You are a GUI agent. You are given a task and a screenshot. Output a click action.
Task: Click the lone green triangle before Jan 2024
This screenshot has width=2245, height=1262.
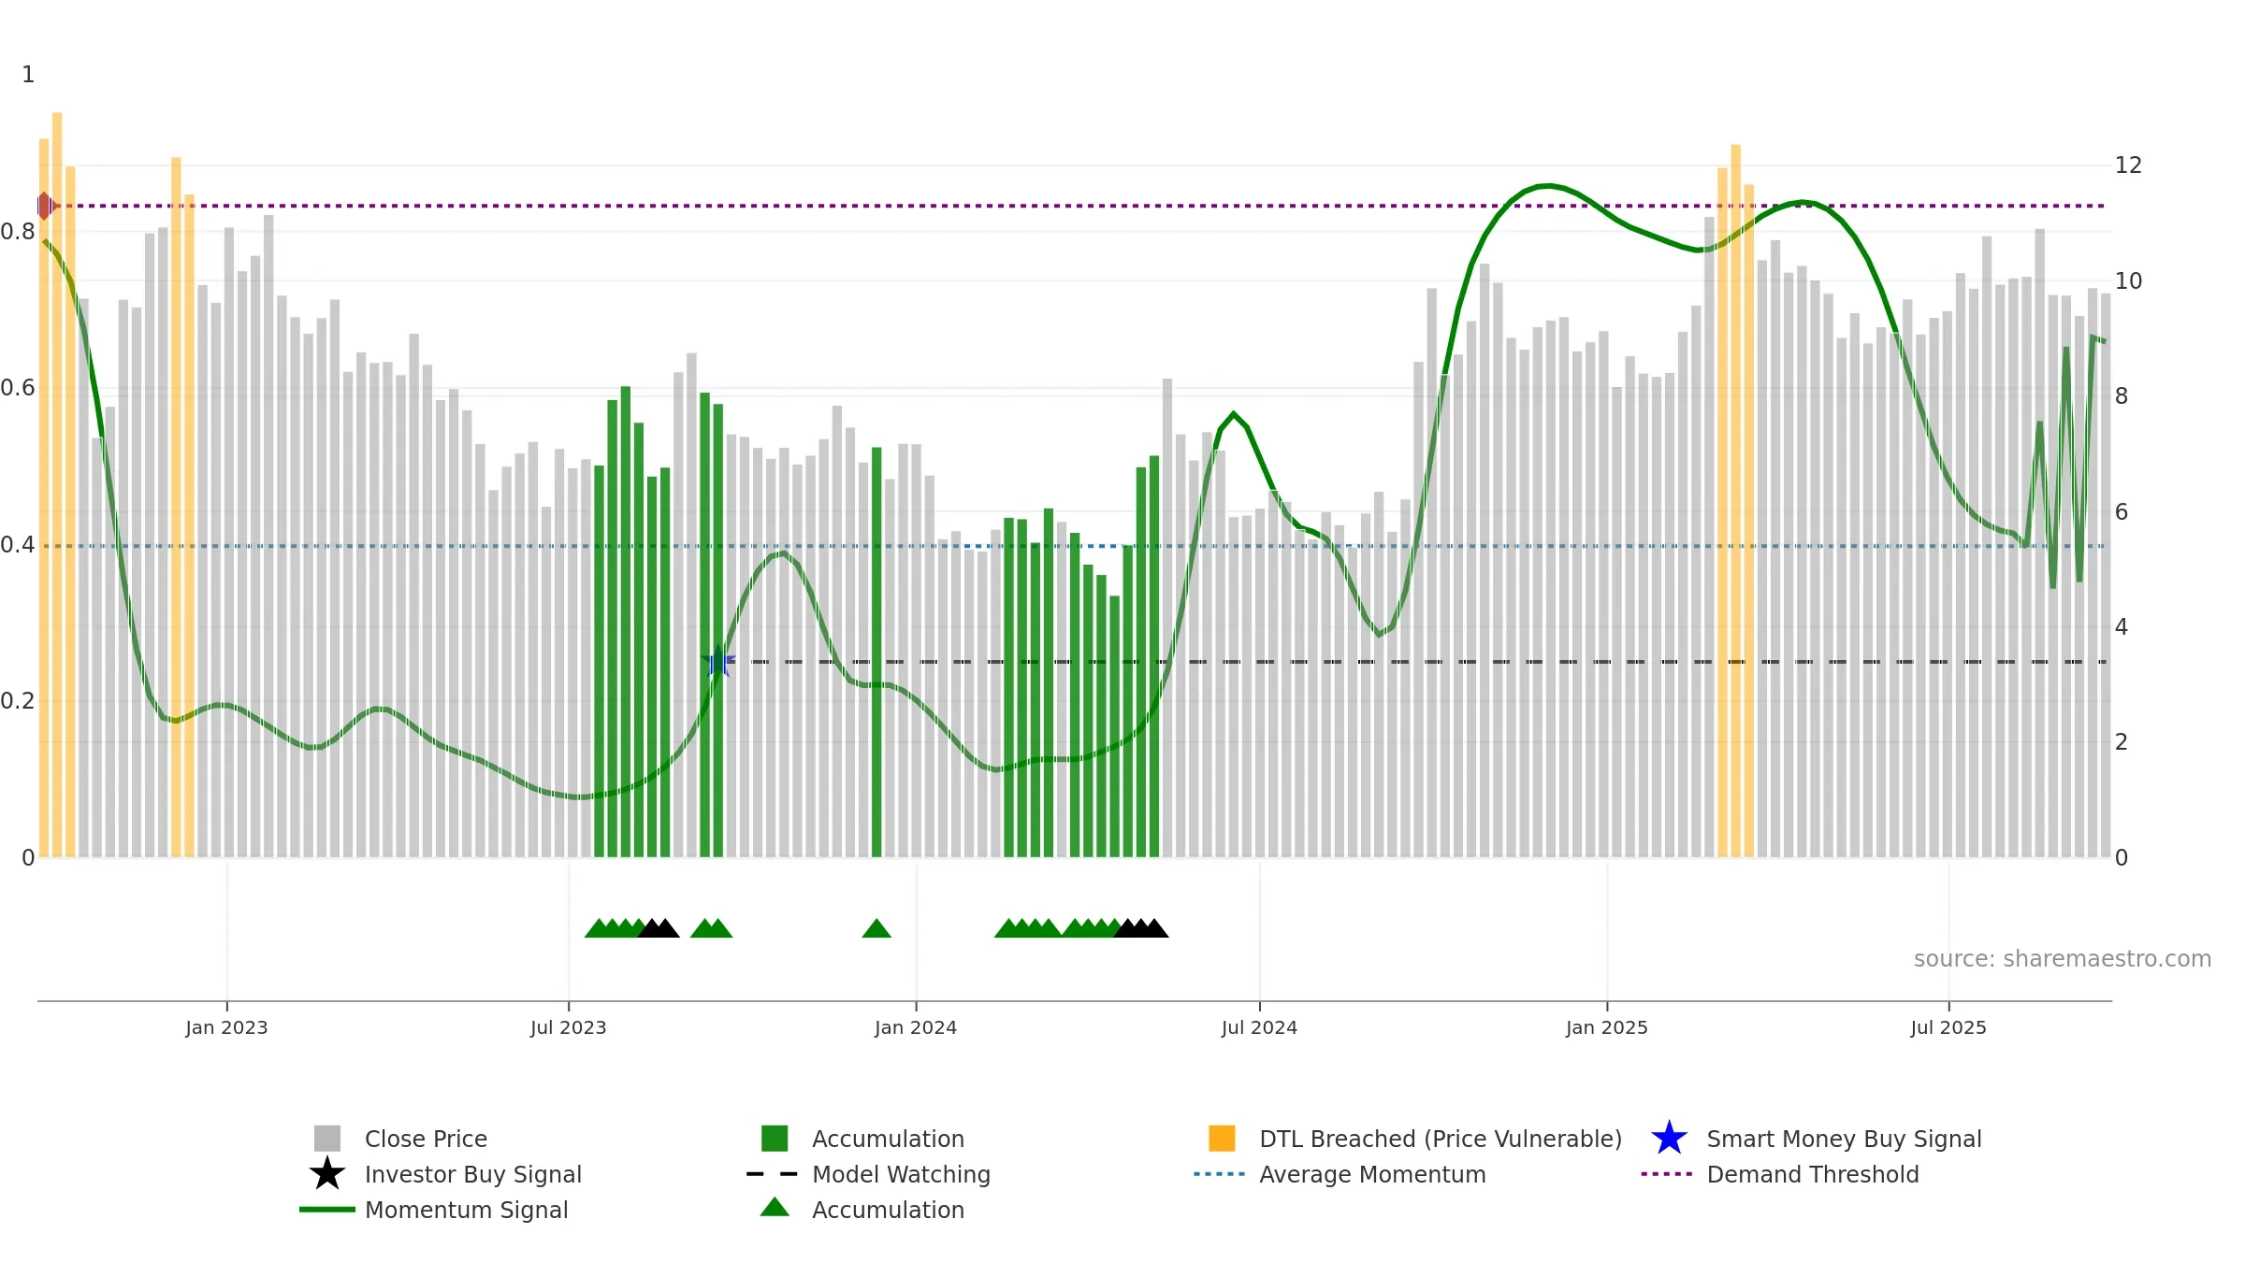(876, 927)
